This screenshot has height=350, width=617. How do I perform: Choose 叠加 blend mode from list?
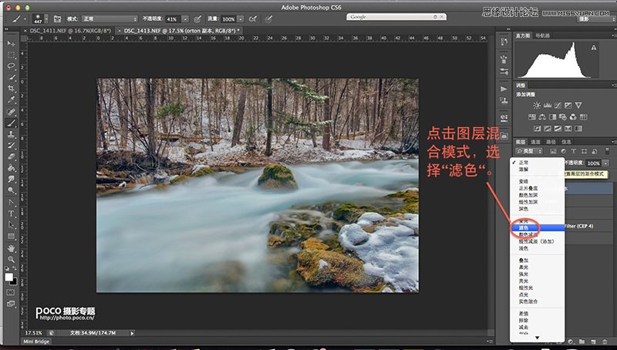pos(524,261)
